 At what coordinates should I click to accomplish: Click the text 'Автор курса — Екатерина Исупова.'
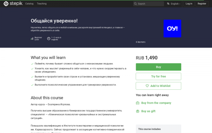51,104
